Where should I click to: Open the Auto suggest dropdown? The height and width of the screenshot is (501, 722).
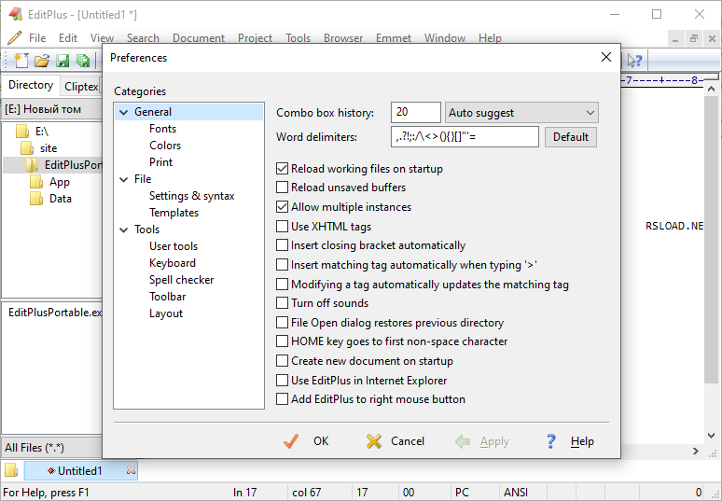[x=521, y=113]
